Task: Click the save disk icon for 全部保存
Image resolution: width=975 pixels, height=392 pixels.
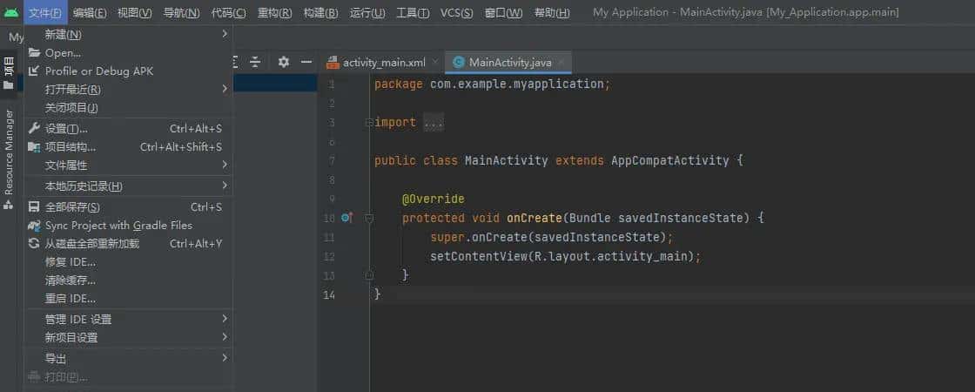Action: click(x=34, y=206)
